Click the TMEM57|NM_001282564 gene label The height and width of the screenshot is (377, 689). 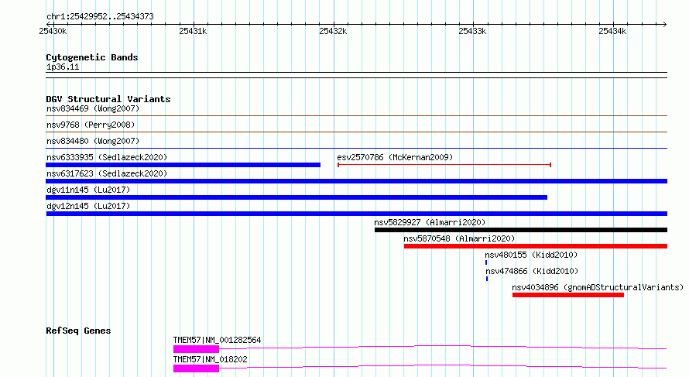[x=217, y=340]
